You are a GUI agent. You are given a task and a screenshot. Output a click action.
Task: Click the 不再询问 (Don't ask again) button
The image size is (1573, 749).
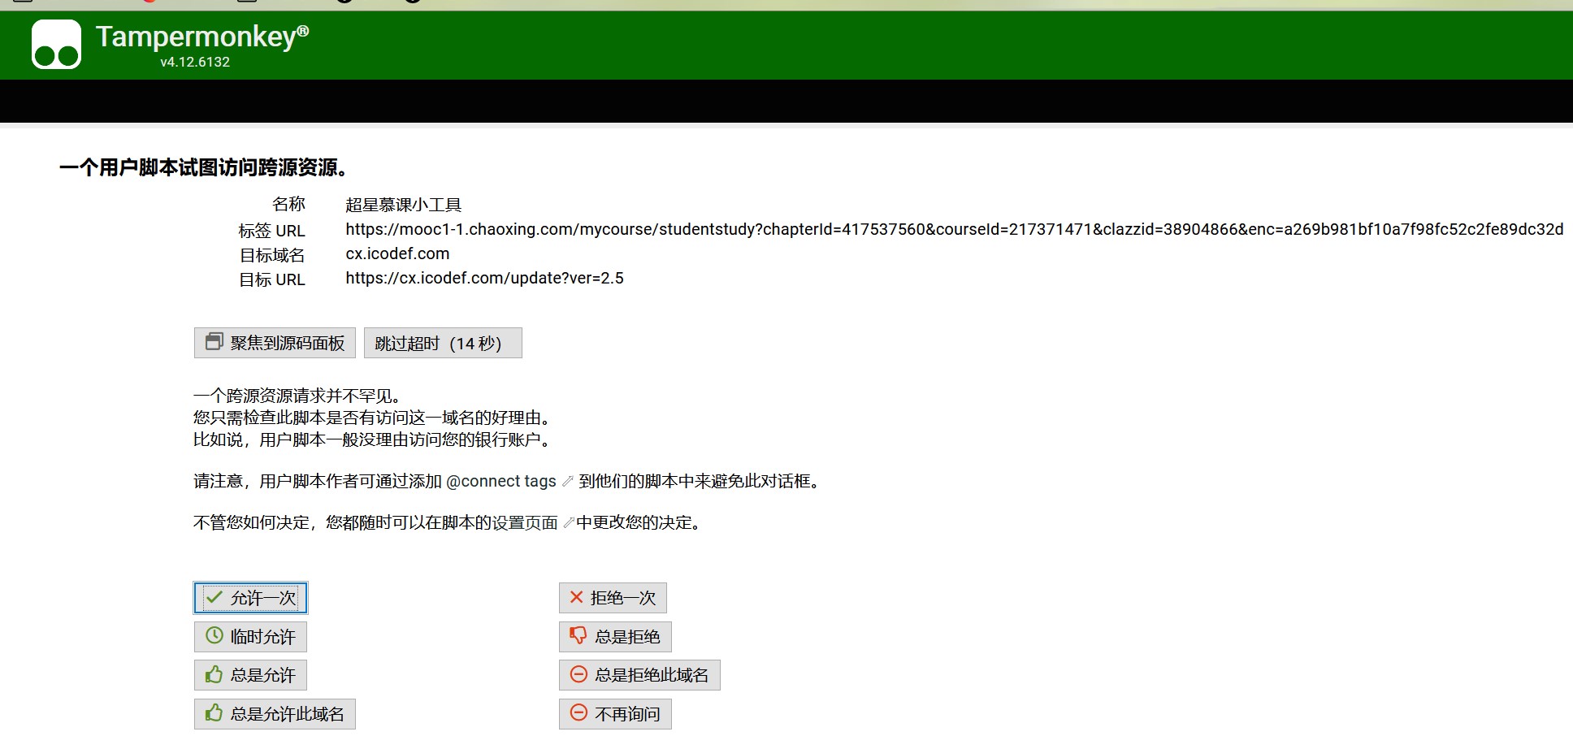click(615, 714)
